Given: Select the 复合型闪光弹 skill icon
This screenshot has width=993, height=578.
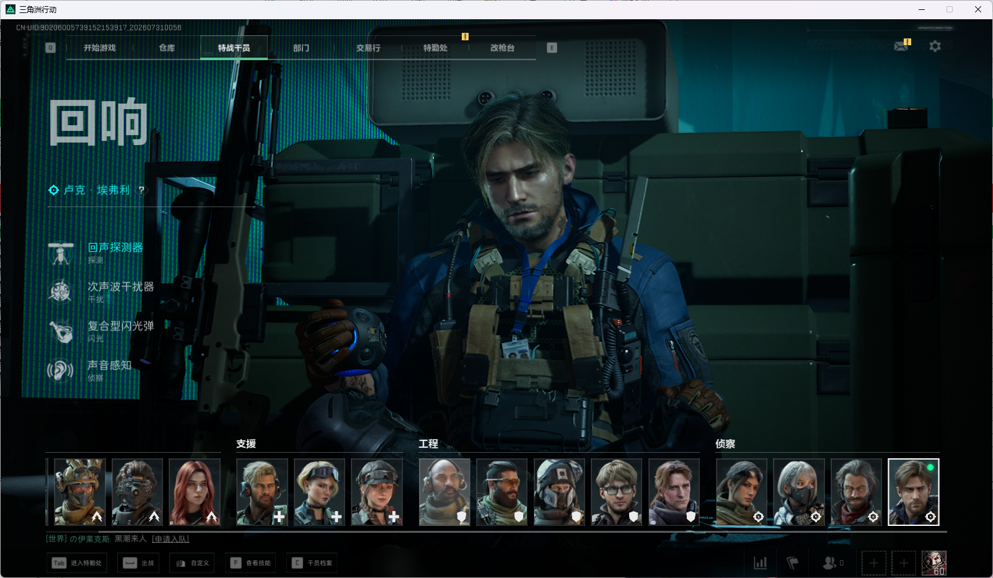Looking at the screenshot, I should pos(61,331).
